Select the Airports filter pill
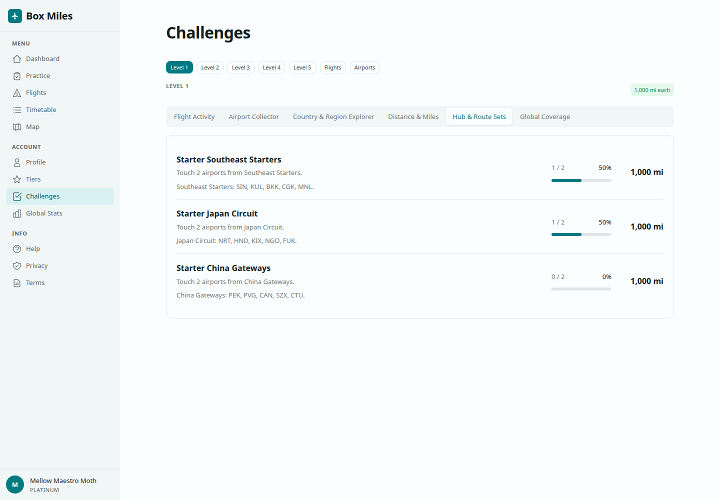This screenshot has width=720, height=500. pyautogui.click(x=364, y=67)
